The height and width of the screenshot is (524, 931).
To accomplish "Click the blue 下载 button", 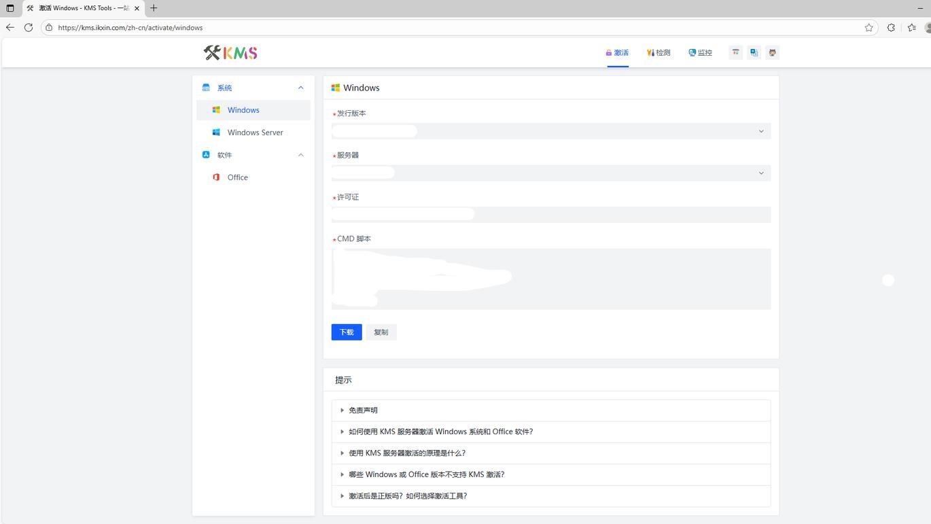I will 347,332.
